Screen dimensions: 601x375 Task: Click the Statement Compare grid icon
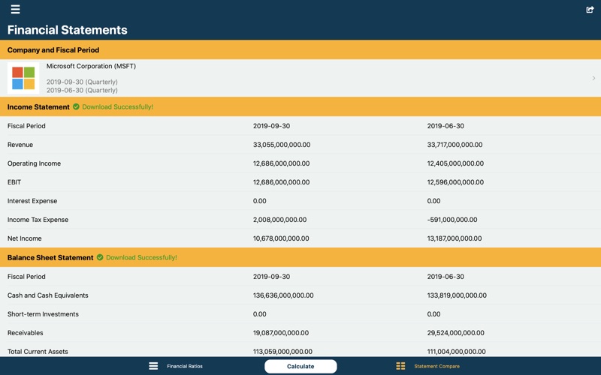[x=400, y=366]
